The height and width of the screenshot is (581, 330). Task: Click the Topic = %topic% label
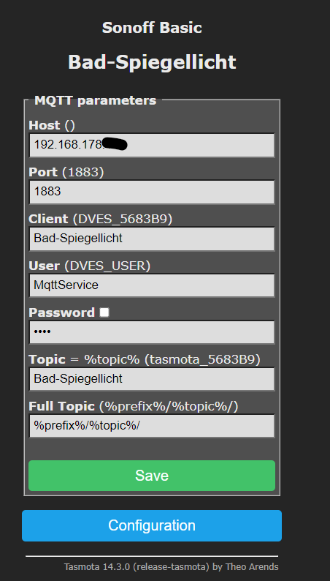[x=84, y=359]
